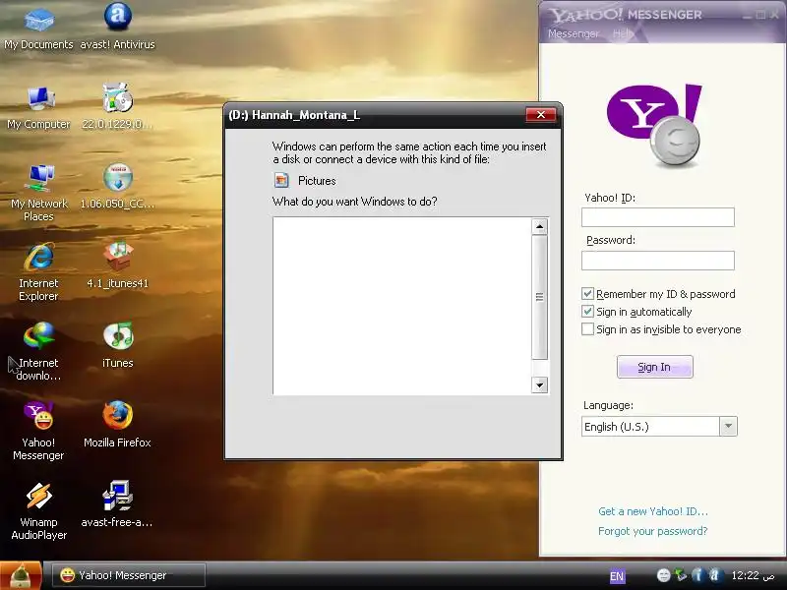
Task: Click the avast 'a' tray icon
Action: tap(714, 575)
